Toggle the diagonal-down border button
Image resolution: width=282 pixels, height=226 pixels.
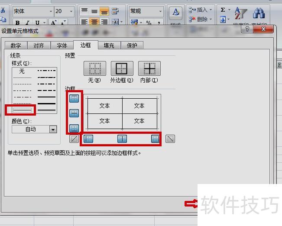pos(170,139)
